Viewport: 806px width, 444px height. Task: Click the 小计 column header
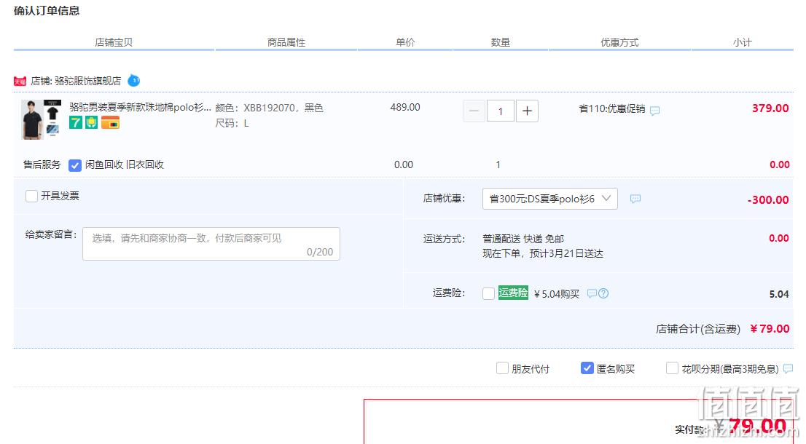(x=743, y=43)
